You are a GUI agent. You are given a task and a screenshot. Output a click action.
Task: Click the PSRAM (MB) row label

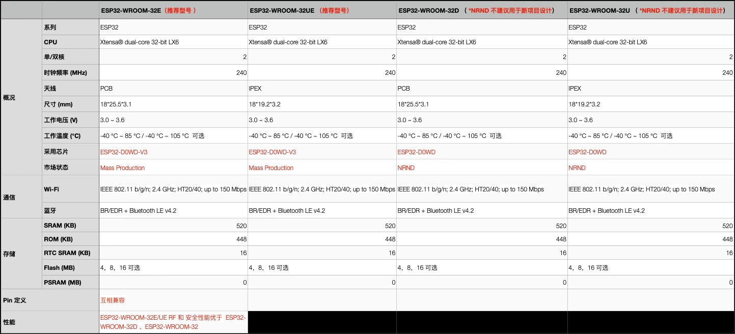pos(59,282)
